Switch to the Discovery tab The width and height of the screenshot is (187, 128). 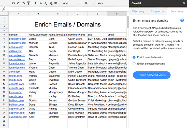[x=138, y=11]
